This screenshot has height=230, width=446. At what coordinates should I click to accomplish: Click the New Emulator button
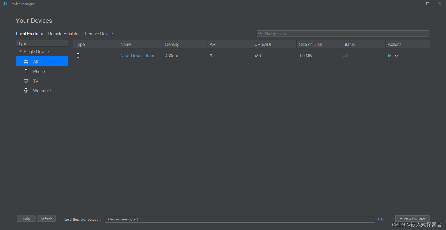pos(412,219)
